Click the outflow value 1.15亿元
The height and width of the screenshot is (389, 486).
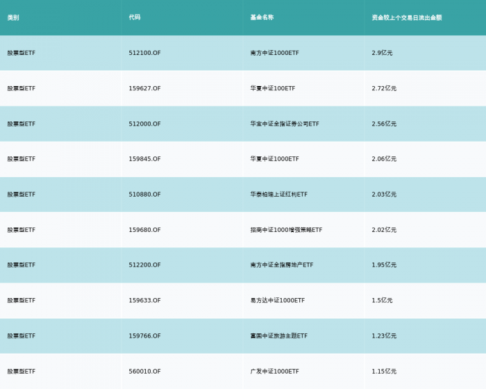click(x=384, y=372)
